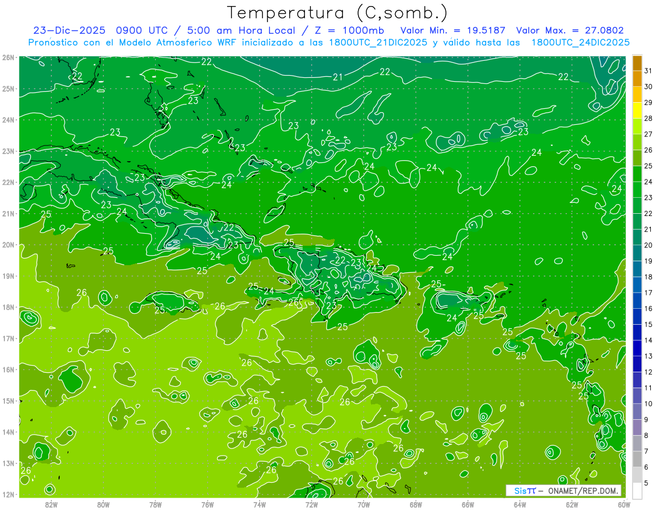Screen dimensions: 663x512
Task: Click the "74W" longitude axis label
Action: coord(260,504)
